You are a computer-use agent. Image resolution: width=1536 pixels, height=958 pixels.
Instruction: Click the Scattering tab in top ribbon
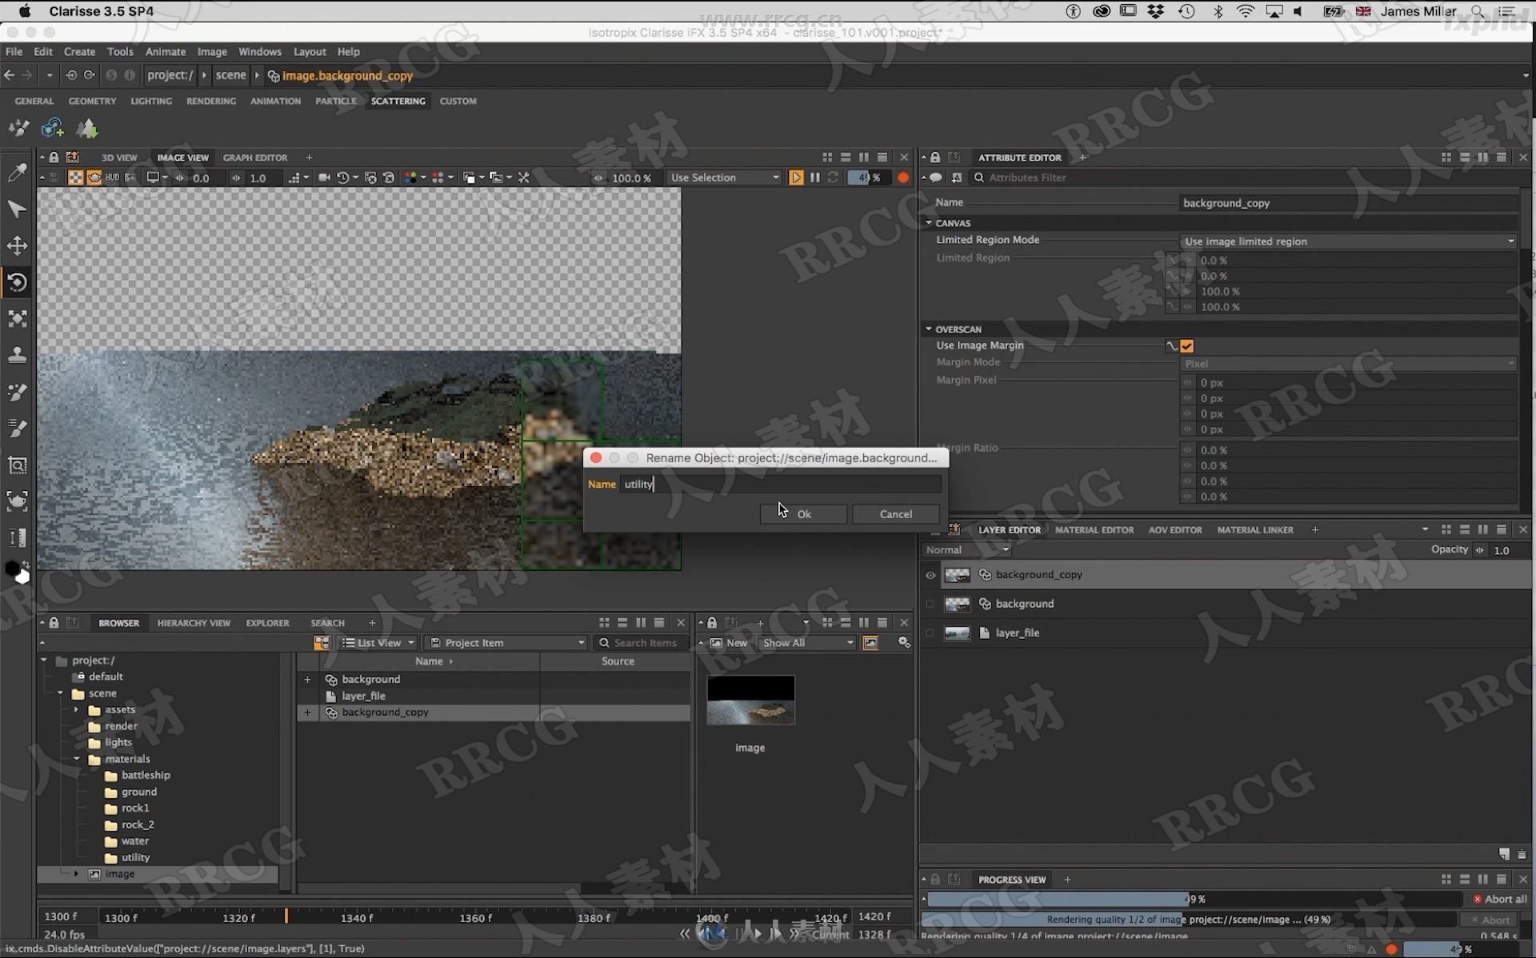point(397,101)
